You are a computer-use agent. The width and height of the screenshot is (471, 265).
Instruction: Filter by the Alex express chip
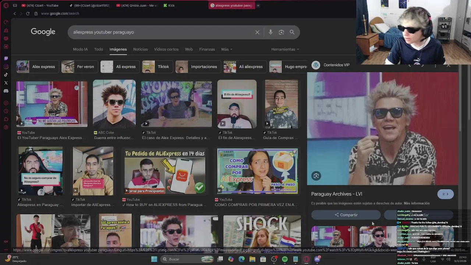point(38,67)
